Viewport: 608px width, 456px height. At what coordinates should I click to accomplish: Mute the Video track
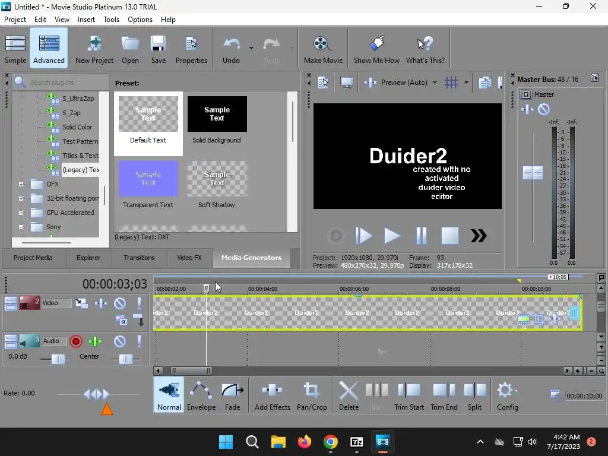tap(120, 303)
